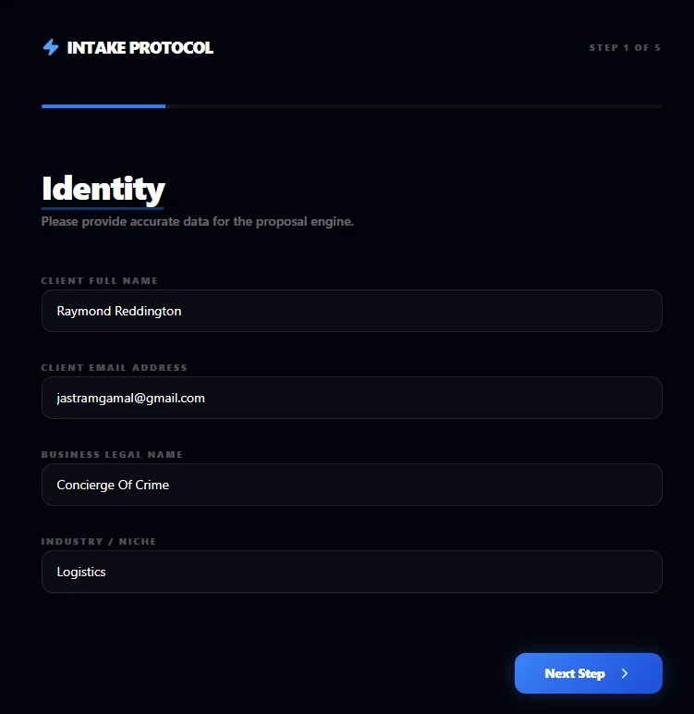Click the INTAKE PROTOCOL header title
Image resolution: width=694 pixels, height=714 pixels.
(140, 47)
